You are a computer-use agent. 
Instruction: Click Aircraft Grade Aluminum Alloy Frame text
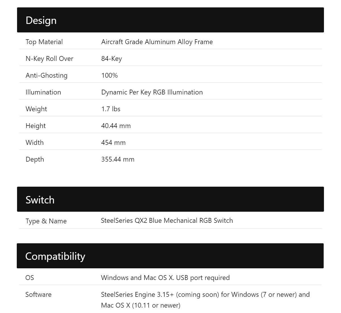tap(157, 42)
